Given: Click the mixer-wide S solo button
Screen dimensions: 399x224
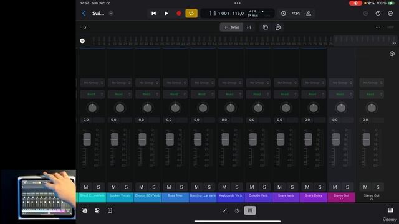Looking at the screenshot, I should pyautogui.click(x=85, y=27).
